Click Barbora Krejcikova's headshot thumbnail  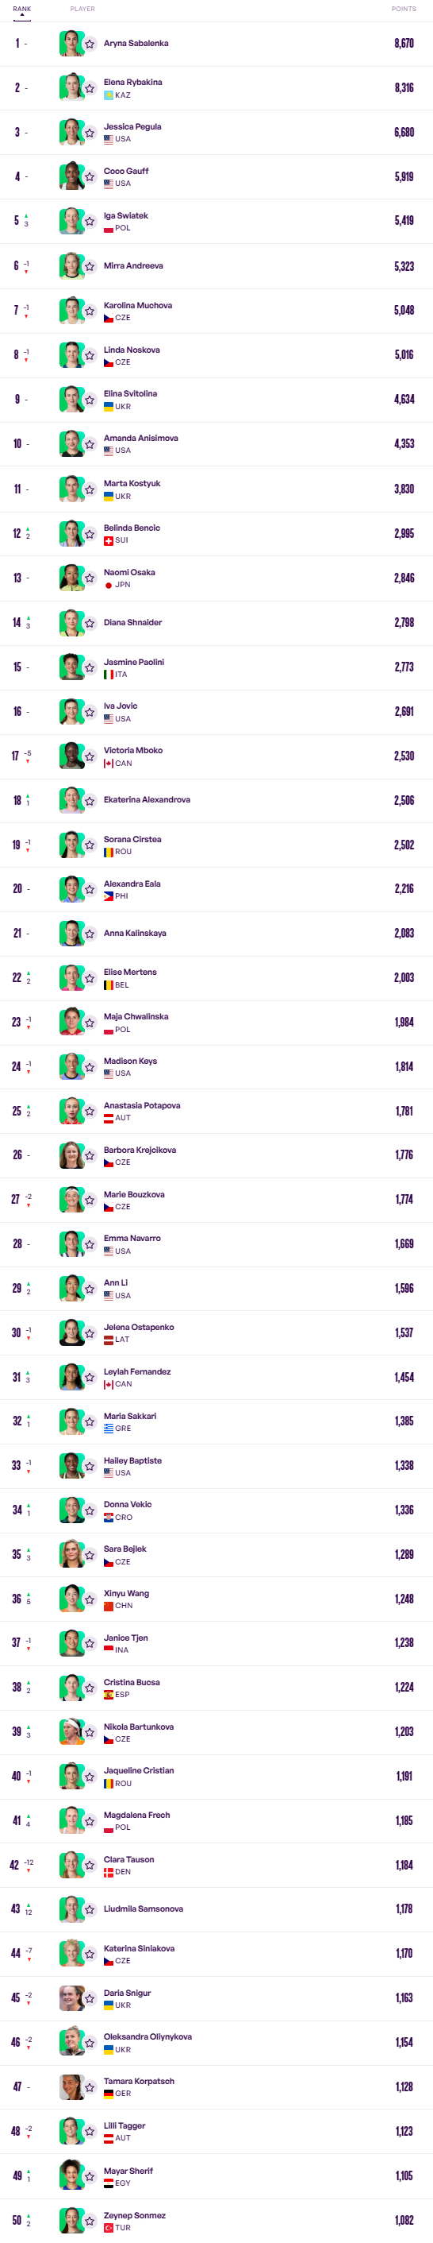point(71,1155)
